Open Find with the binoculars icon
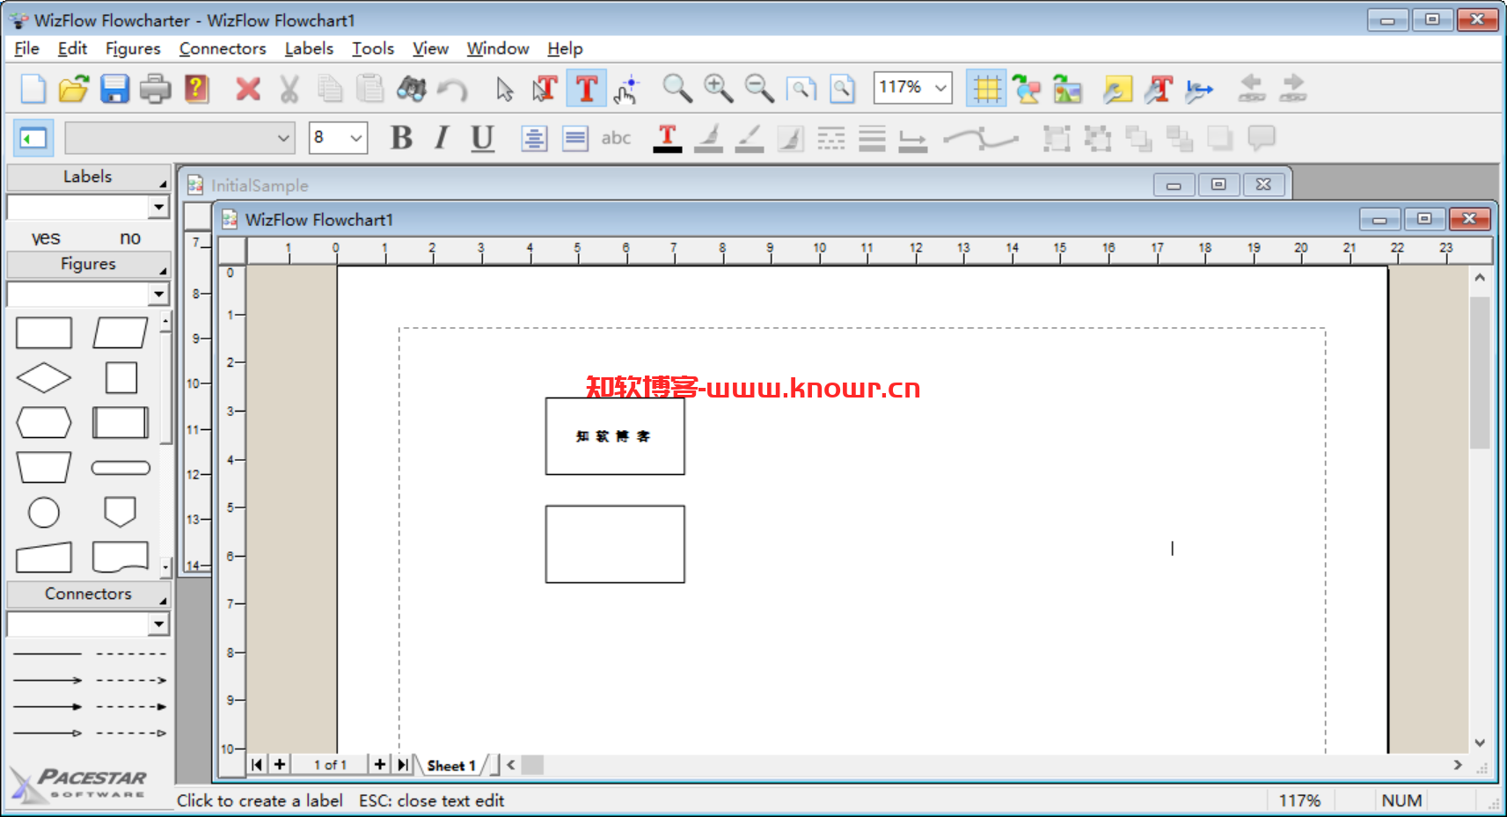The image size is (1507, 817). 412,89
